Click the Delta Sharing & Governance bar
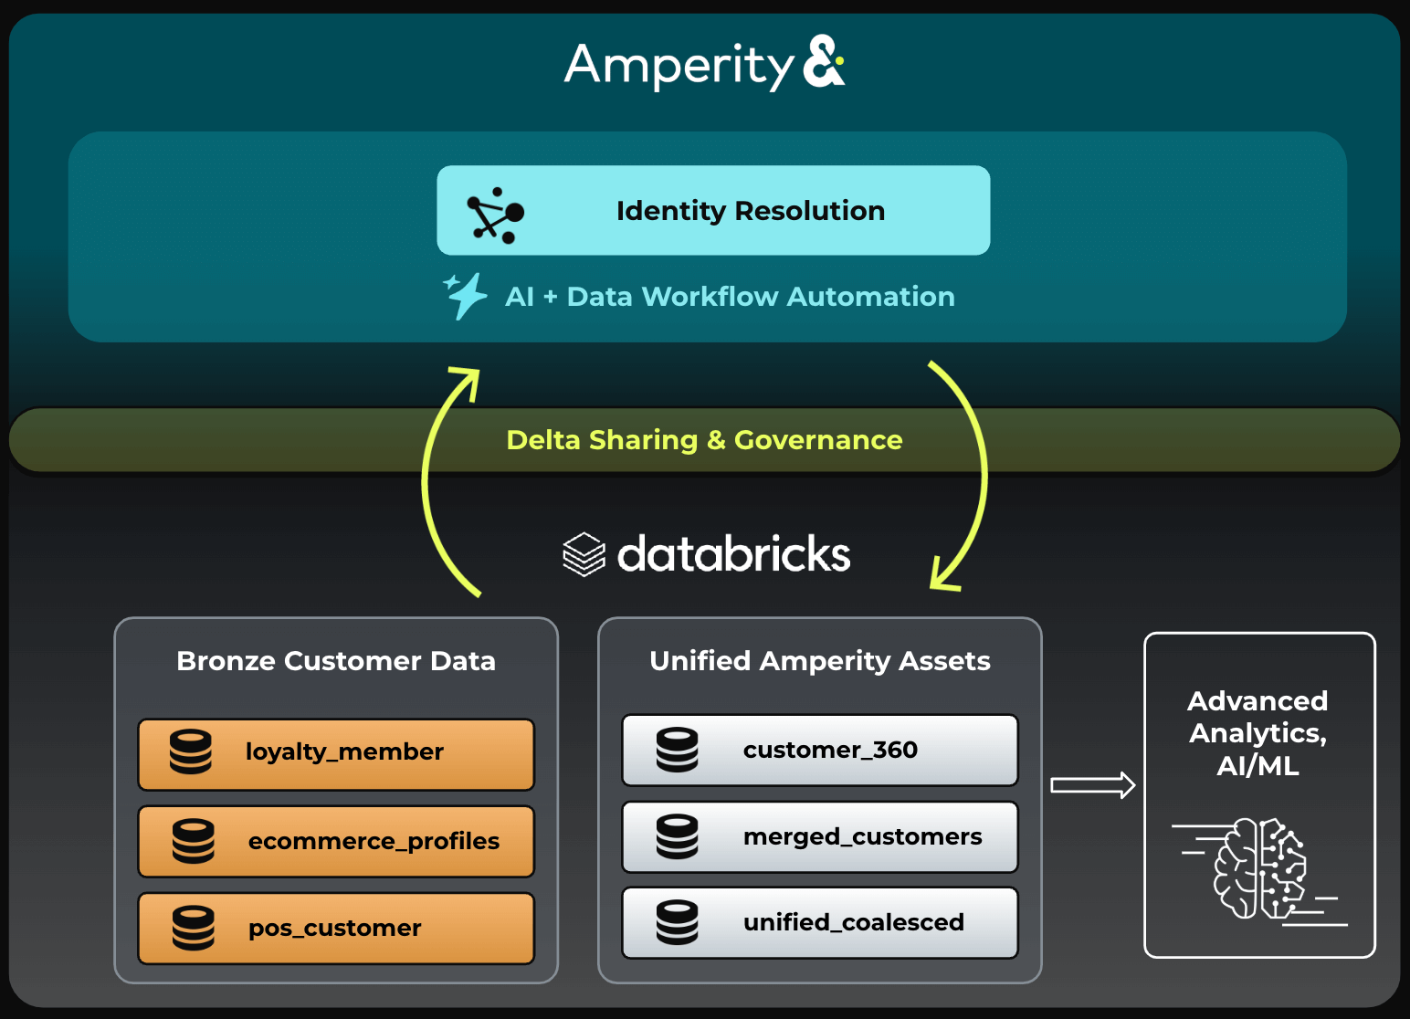1410x1019 pixels. (704, 440)
